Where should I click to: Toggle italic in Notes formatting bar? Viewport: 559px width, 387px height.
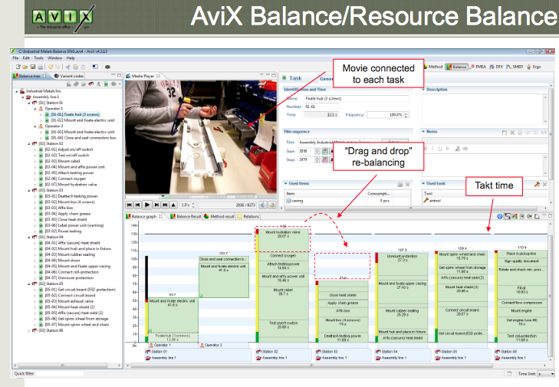(x=432, y=149)
